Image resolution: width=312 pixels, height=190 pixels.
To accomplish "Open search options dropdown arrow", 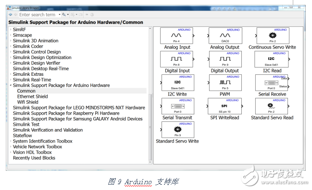I will click(x=68, y=14).
